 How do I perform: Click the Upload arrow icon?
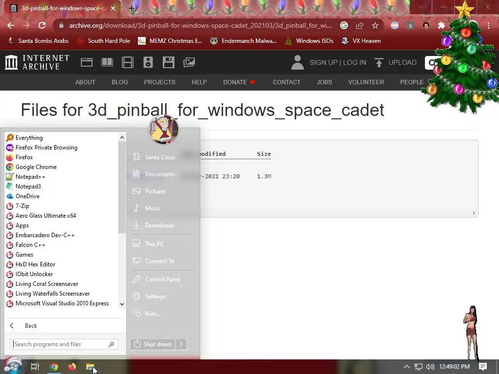coord(379,62)
